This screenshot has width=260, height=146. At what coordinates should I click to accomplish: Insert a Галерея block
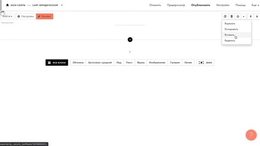[175, 62]
